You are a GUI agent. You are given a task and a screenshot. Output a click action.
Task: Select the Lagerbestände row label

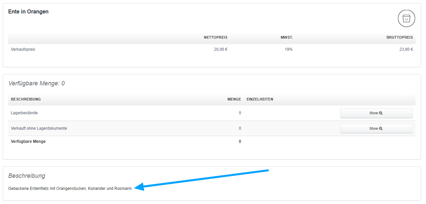24,113
